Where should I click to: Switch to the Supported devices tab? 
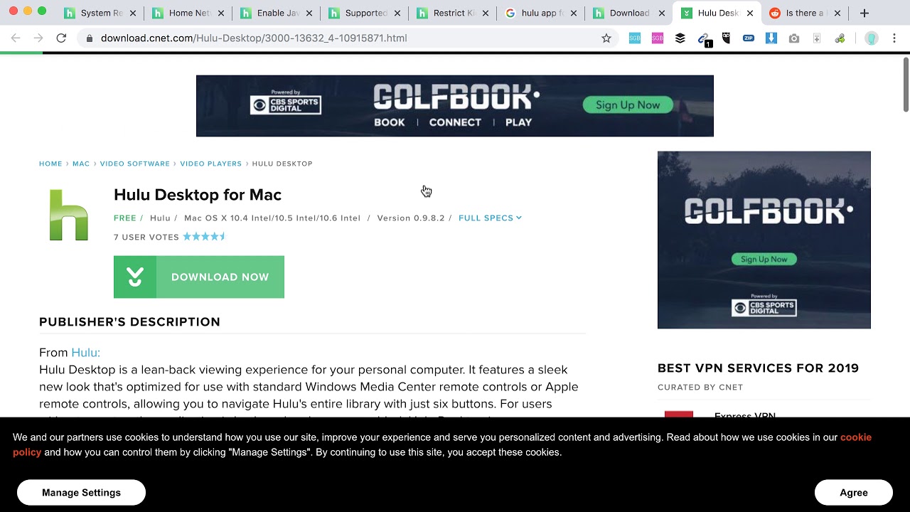(357, 13)
